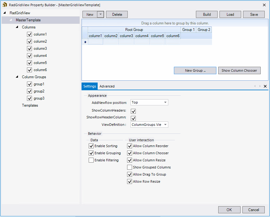Open the AddNewRow position dropdown
This screenshot has height=217, width=270.
tap(165, 102)
